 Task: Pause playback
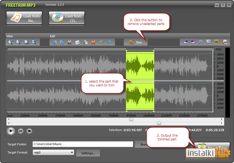[21, 131]
